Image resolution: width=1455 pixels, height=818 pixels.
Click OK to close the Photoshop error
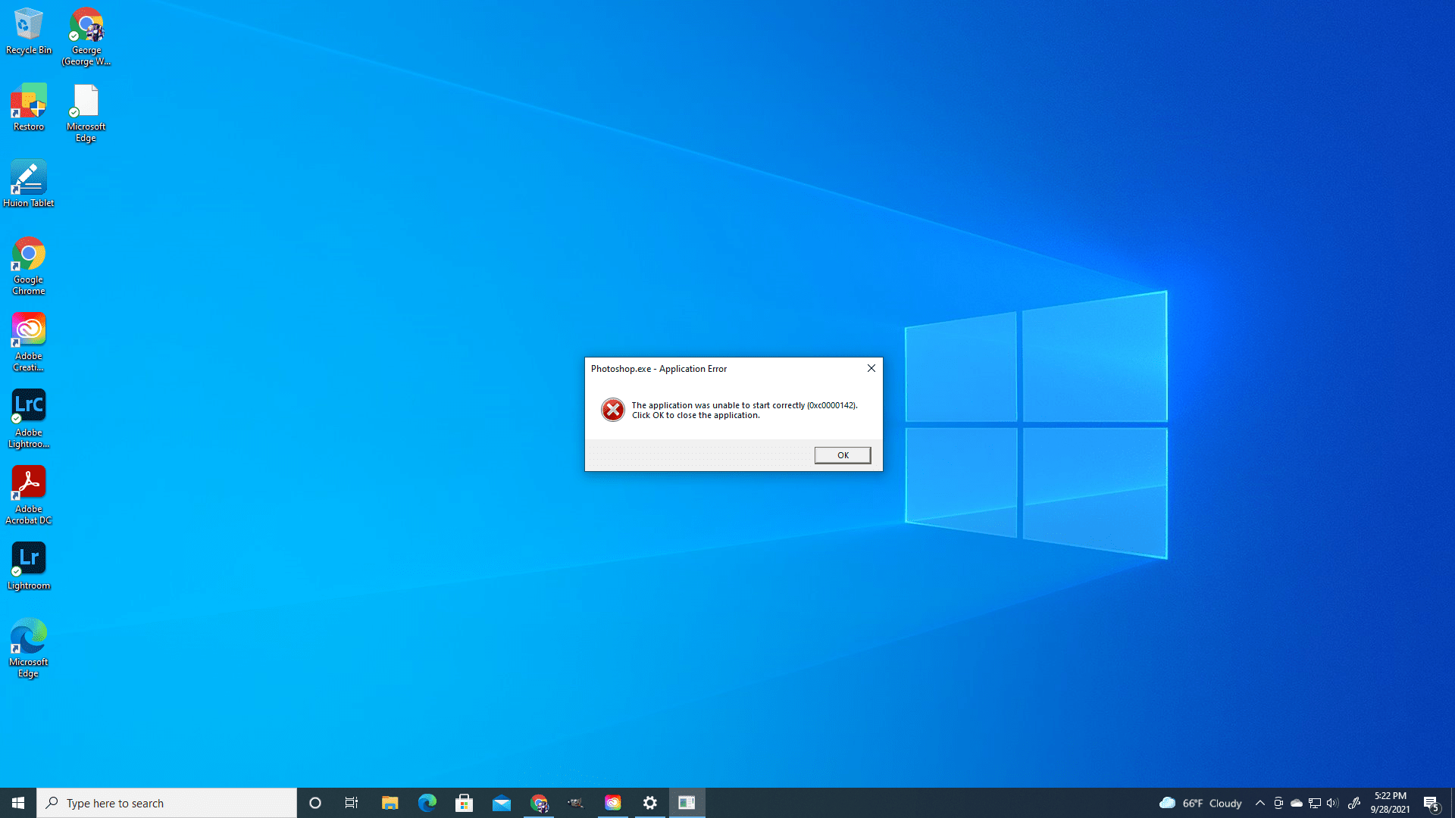click(842, 454)
